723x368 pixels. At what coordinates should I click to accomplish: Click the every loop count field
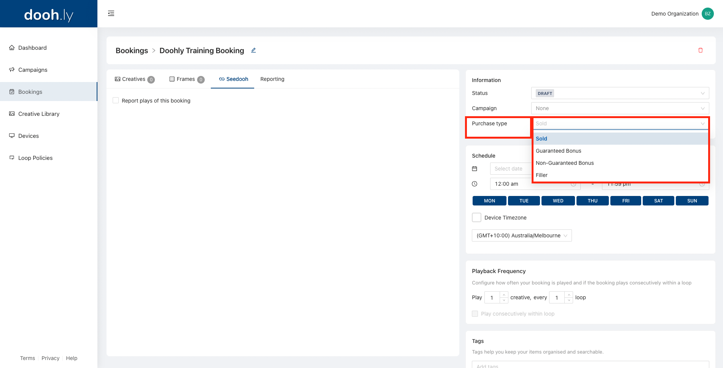(557, 297)
